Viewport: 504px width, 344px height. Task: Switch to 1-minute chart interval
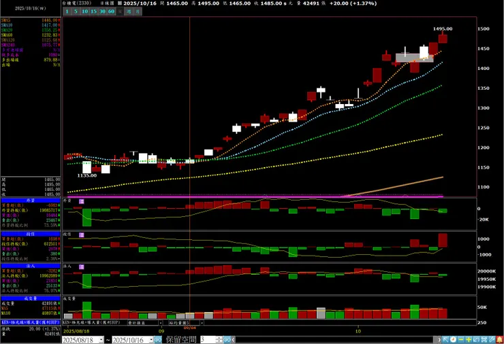[67, 12]
